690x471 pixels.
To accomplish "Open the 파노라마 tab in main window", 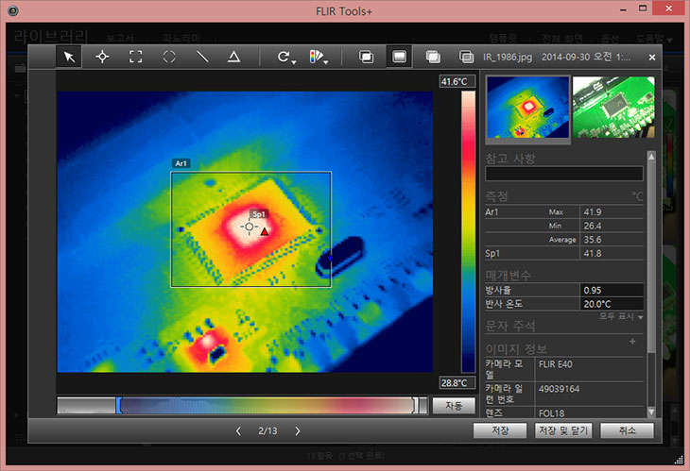I will coord(181,38).
